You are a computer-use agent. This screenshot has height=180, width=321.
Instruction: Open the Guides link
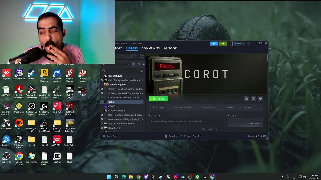pyautogui.click(x=229, y=107)
